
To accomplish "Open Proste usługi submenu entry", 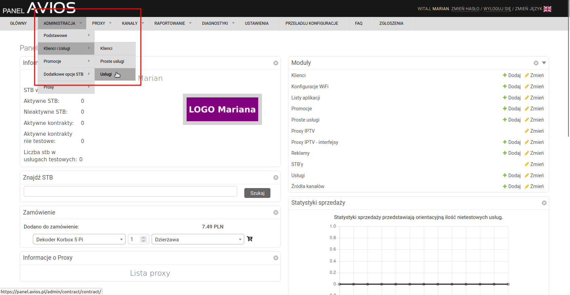I will click(112, 61).
